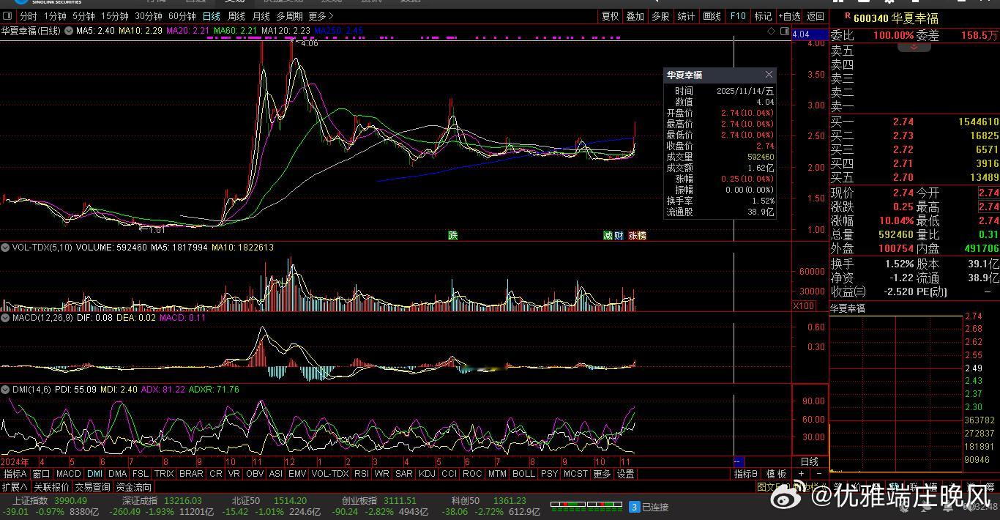Click the plus zoom button next to 模板
Screen dimensions: 1000x520
point(802,474)
